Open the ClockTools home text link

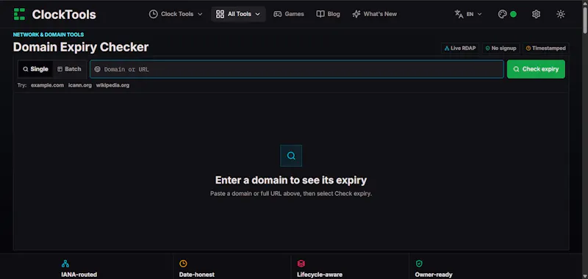tap(64, 14)
